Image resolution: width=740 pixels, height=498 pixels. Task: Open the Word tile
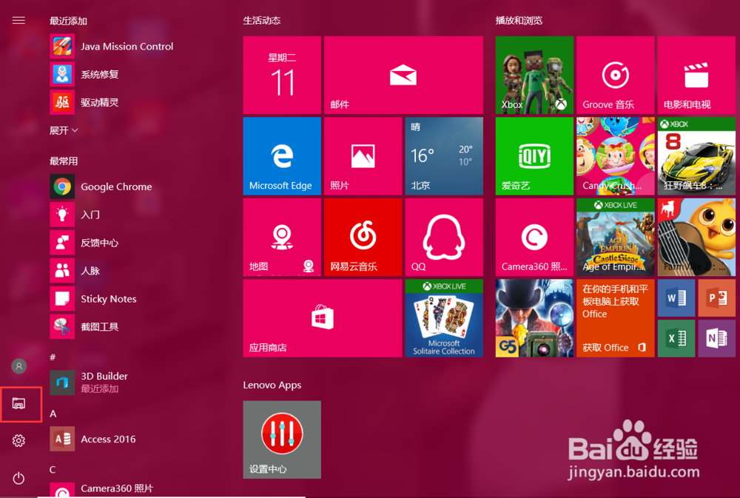coord(676,298)
